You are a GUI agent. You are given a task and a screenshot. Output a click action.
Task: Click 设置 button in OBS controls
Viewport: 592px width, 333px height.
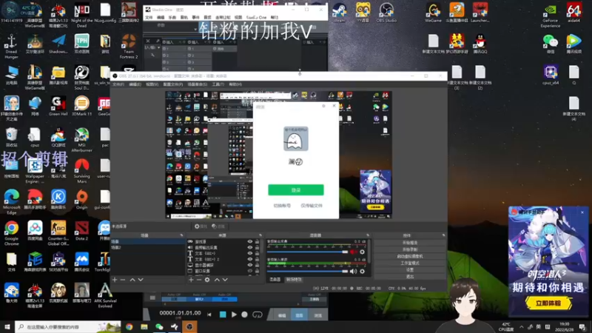pyautogui.click(x=410, y=270)
